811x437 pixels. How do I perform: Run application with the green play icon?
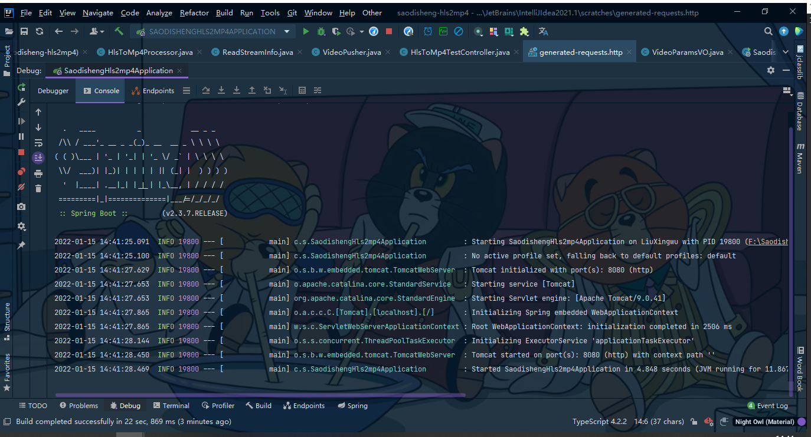[x=306, y=31]
